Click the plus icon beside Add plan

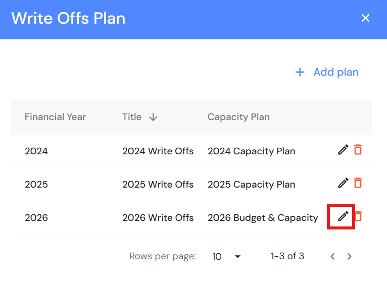pyautogui.click(x=300, y=72)
